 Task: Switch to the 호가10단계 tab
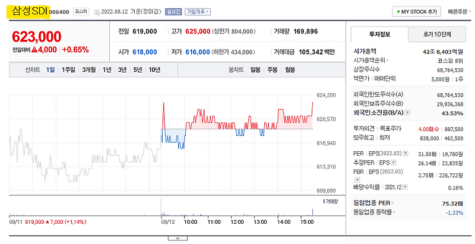click(437, 34)
